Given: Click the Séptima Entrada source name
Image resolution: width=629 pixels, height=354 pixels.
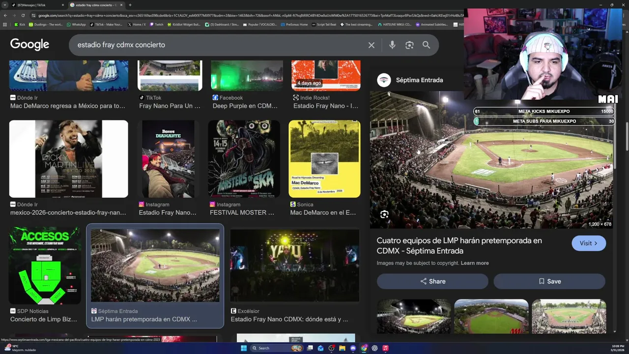Looking at the screenshot, I should [x=419, y=80].
